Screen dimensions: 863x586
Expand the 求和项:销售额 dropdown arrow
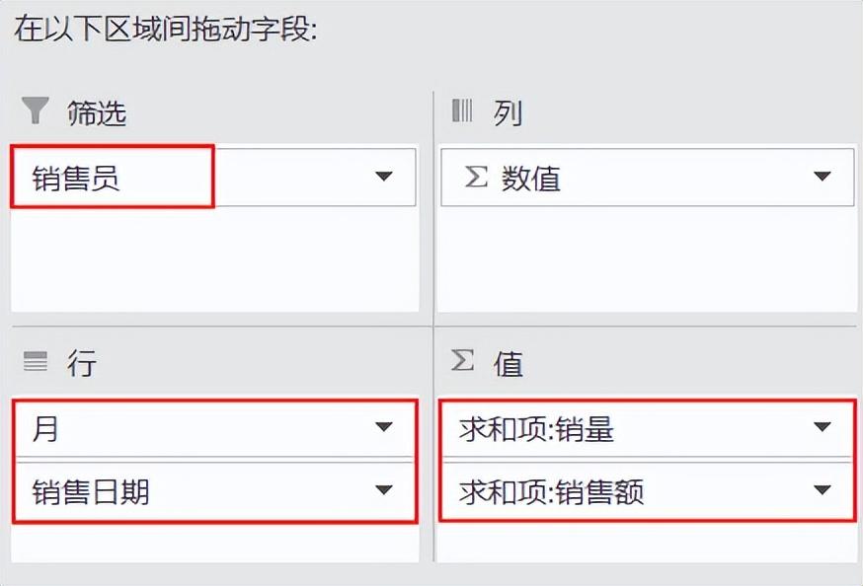(822, 490)
